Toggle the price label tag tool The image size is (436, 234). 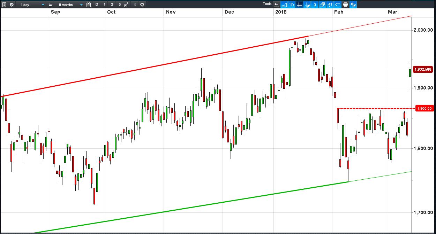pos(338,5)
